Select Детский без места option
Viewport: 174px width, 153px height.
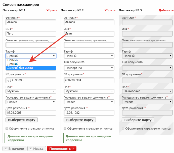click(31, 68)
